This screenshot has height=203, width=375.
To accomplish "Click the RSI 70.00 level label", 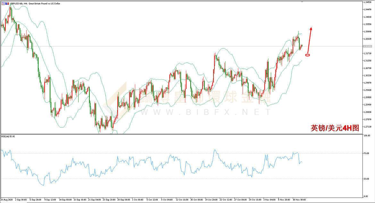I will [x=366, y=153].
